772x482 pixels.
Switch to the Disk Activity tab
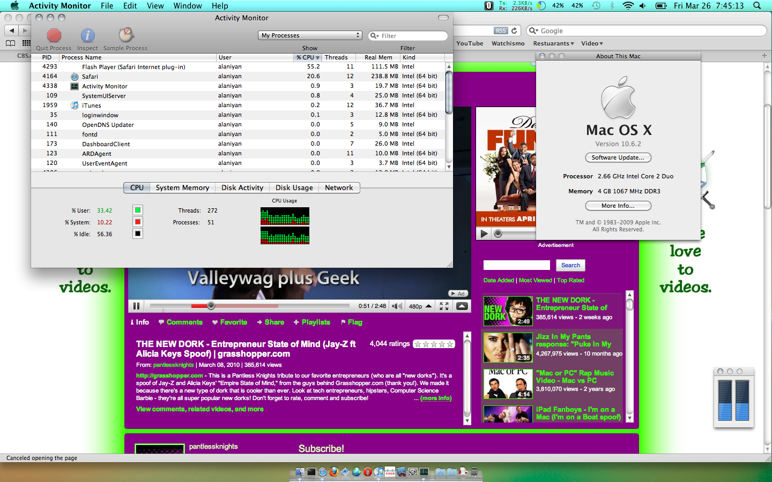point(242,187)
